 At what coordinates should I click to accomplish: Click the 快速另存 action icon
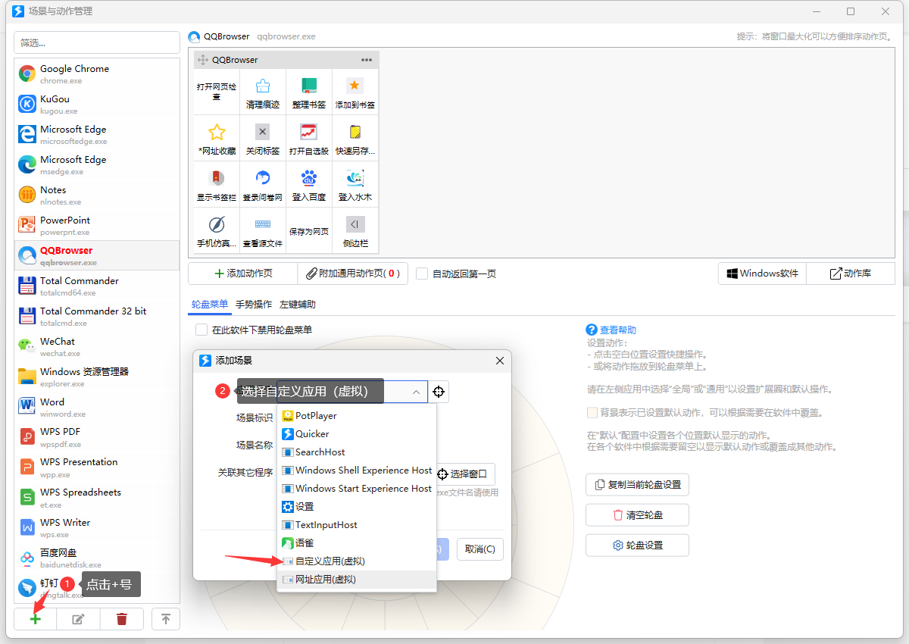coord(355,132)
